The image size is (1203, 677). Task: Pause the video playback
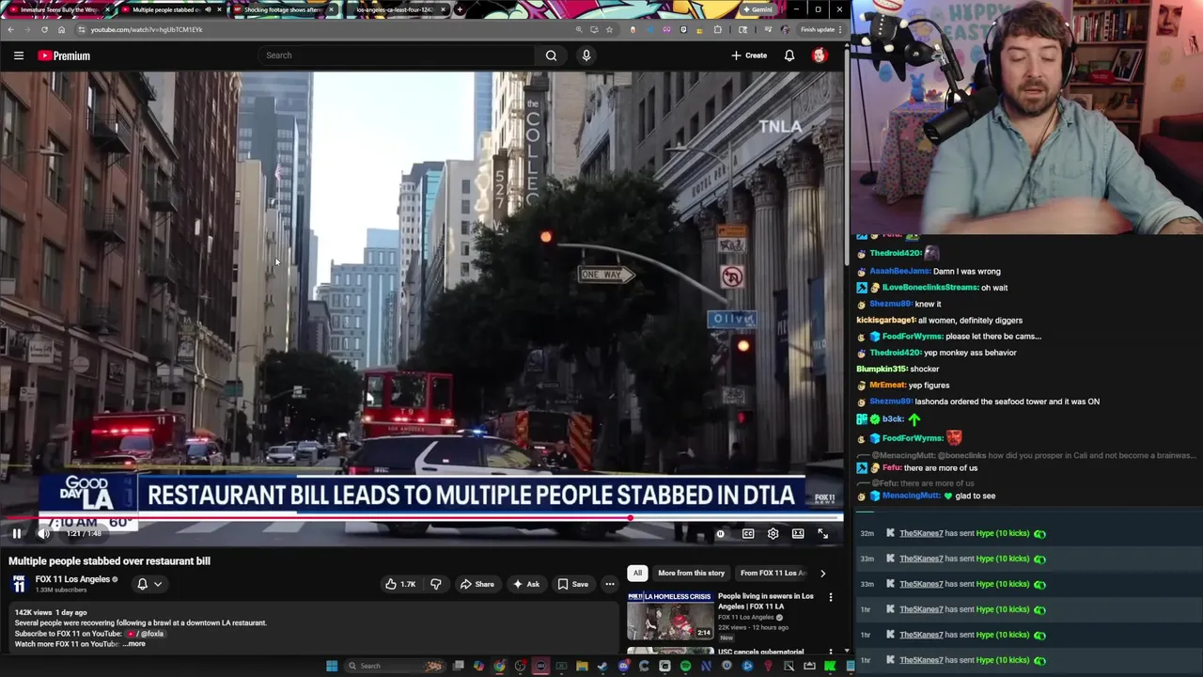[17, 533]
